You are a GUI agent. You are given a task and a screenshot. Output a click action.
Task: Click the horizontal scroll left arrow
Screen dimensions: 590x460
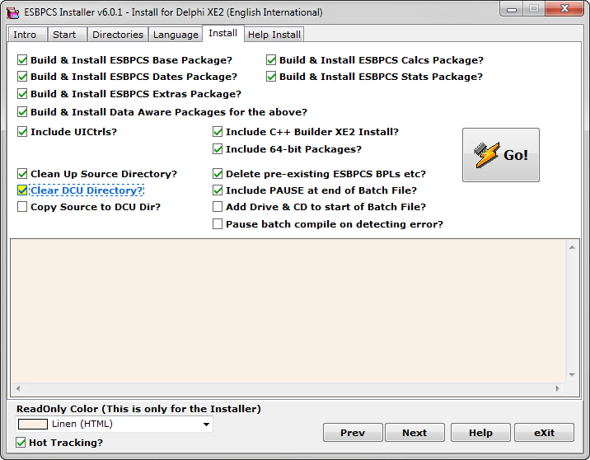[x=18, y=388]
